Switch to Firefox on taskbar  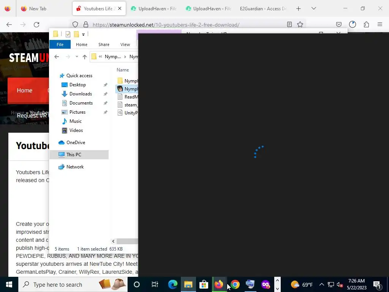(x=219, y=284)
